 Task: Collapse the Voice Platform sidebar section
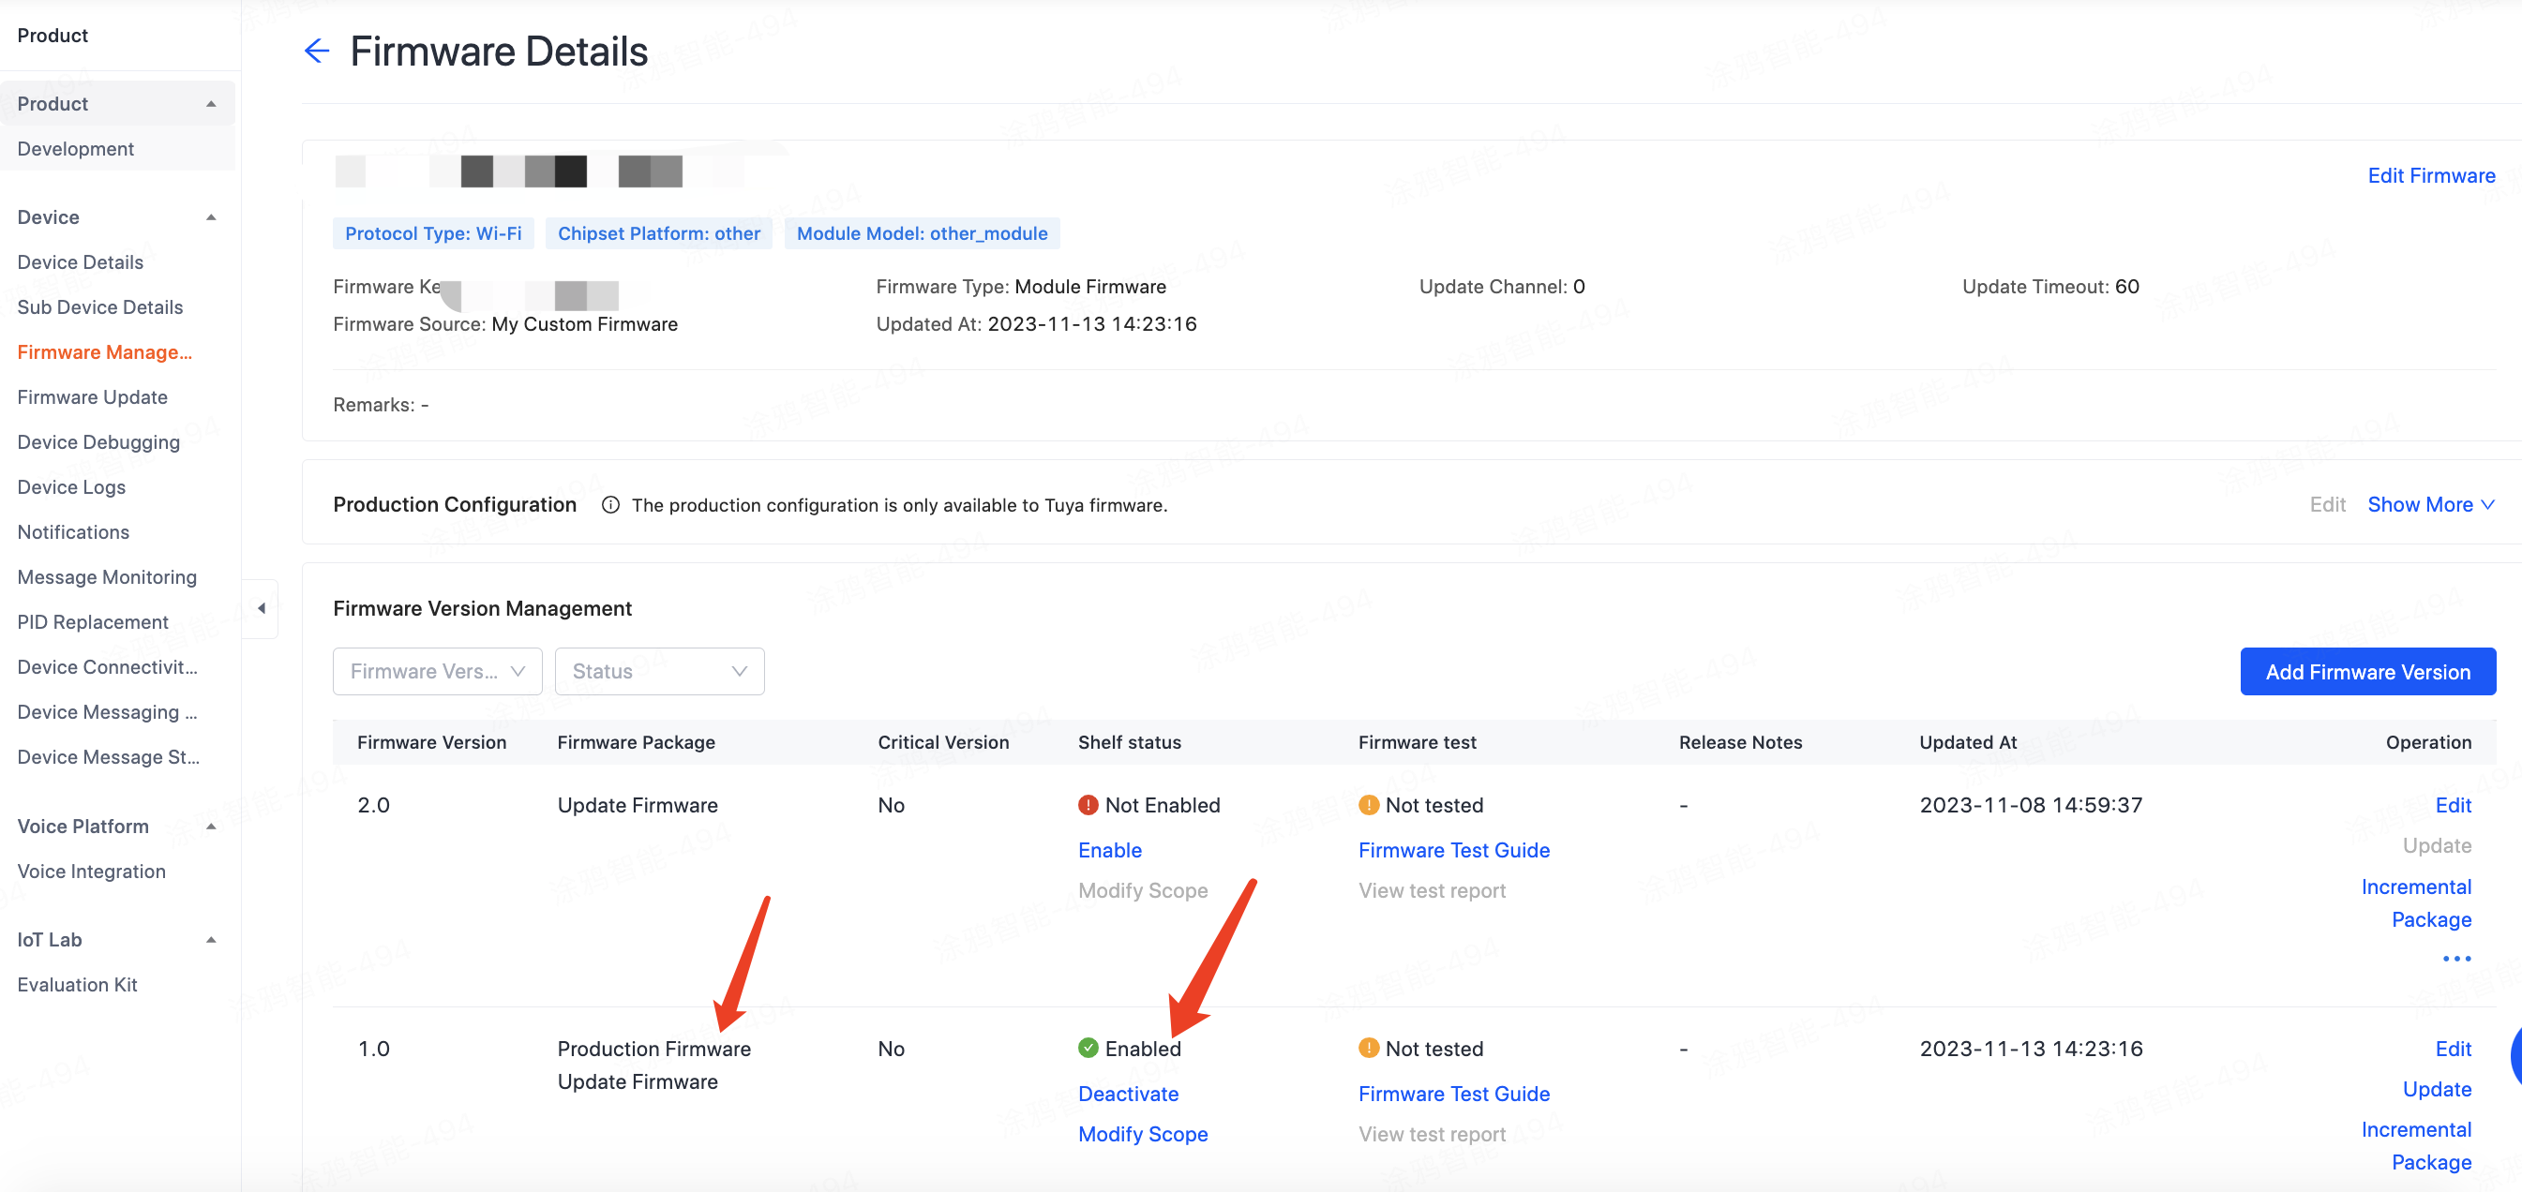pos(211,826)
